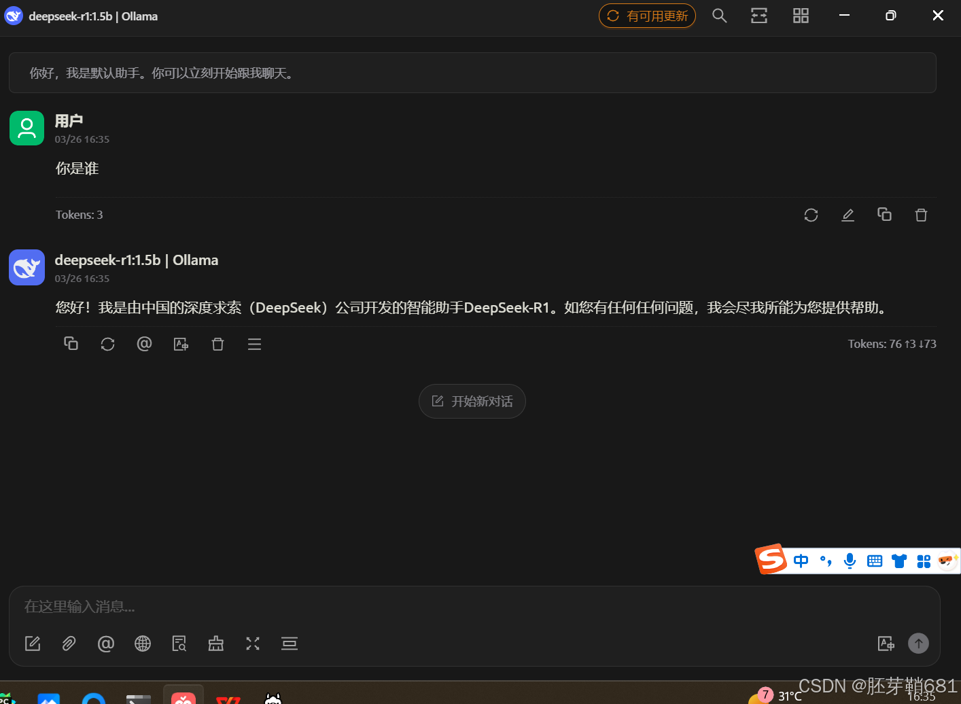Click the new topic icon in the input toolbar
This screenshot has height=704, width=961.
click(33, 644)
